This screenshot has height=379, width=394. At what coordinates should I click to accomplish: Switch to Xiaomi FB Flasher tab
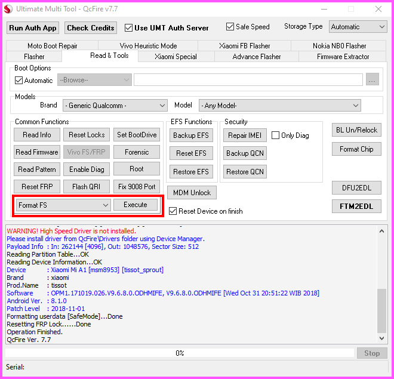click(245, 46)
